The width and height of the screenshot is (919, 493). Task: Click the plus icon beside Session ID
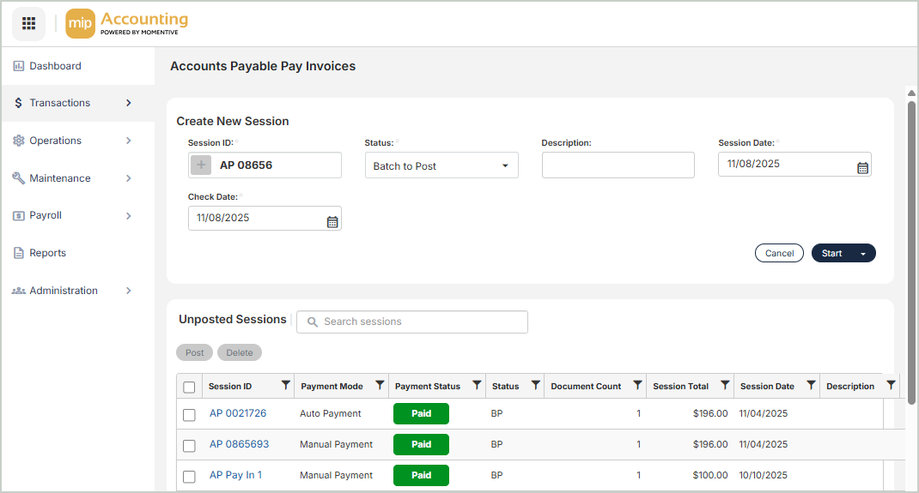point(201,165)
